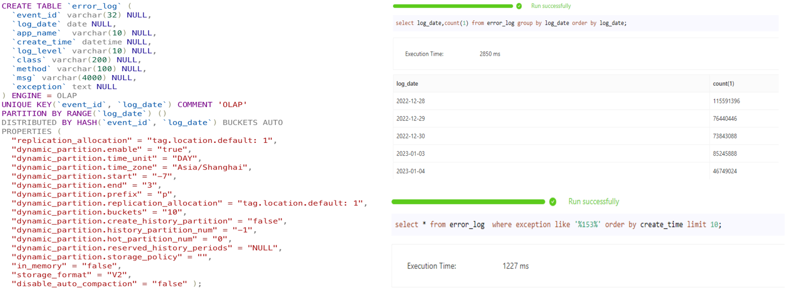Click the `method` varchar(100) line
The width and height of the screenshot is (785, 290).
click(79, 69)
